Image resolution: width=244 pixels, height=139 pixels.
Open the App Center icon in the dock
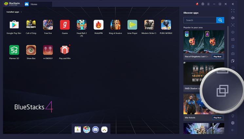tap(78, 129)
